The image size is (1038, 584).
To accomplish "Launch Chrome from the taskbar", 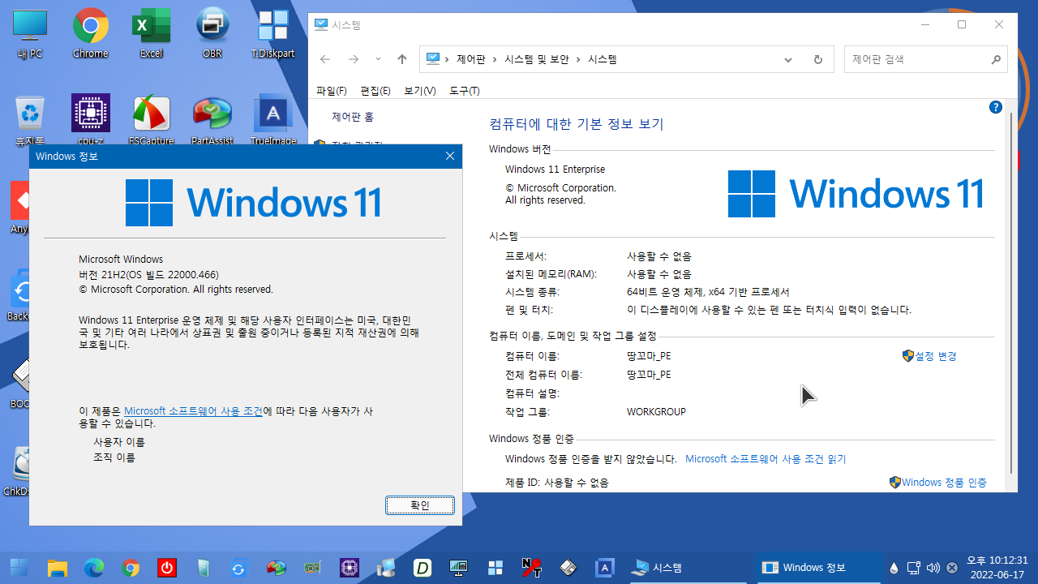I will [131, 568].
